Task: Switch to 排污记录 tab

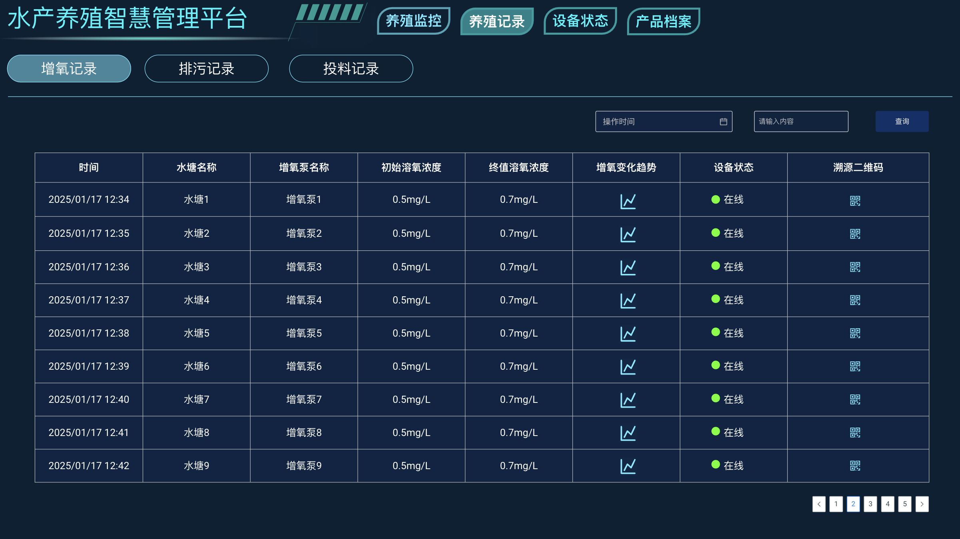Action: 206,69
